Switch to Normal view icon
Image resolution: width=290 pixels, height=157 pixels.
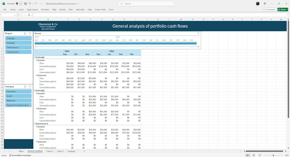(248, 155)
